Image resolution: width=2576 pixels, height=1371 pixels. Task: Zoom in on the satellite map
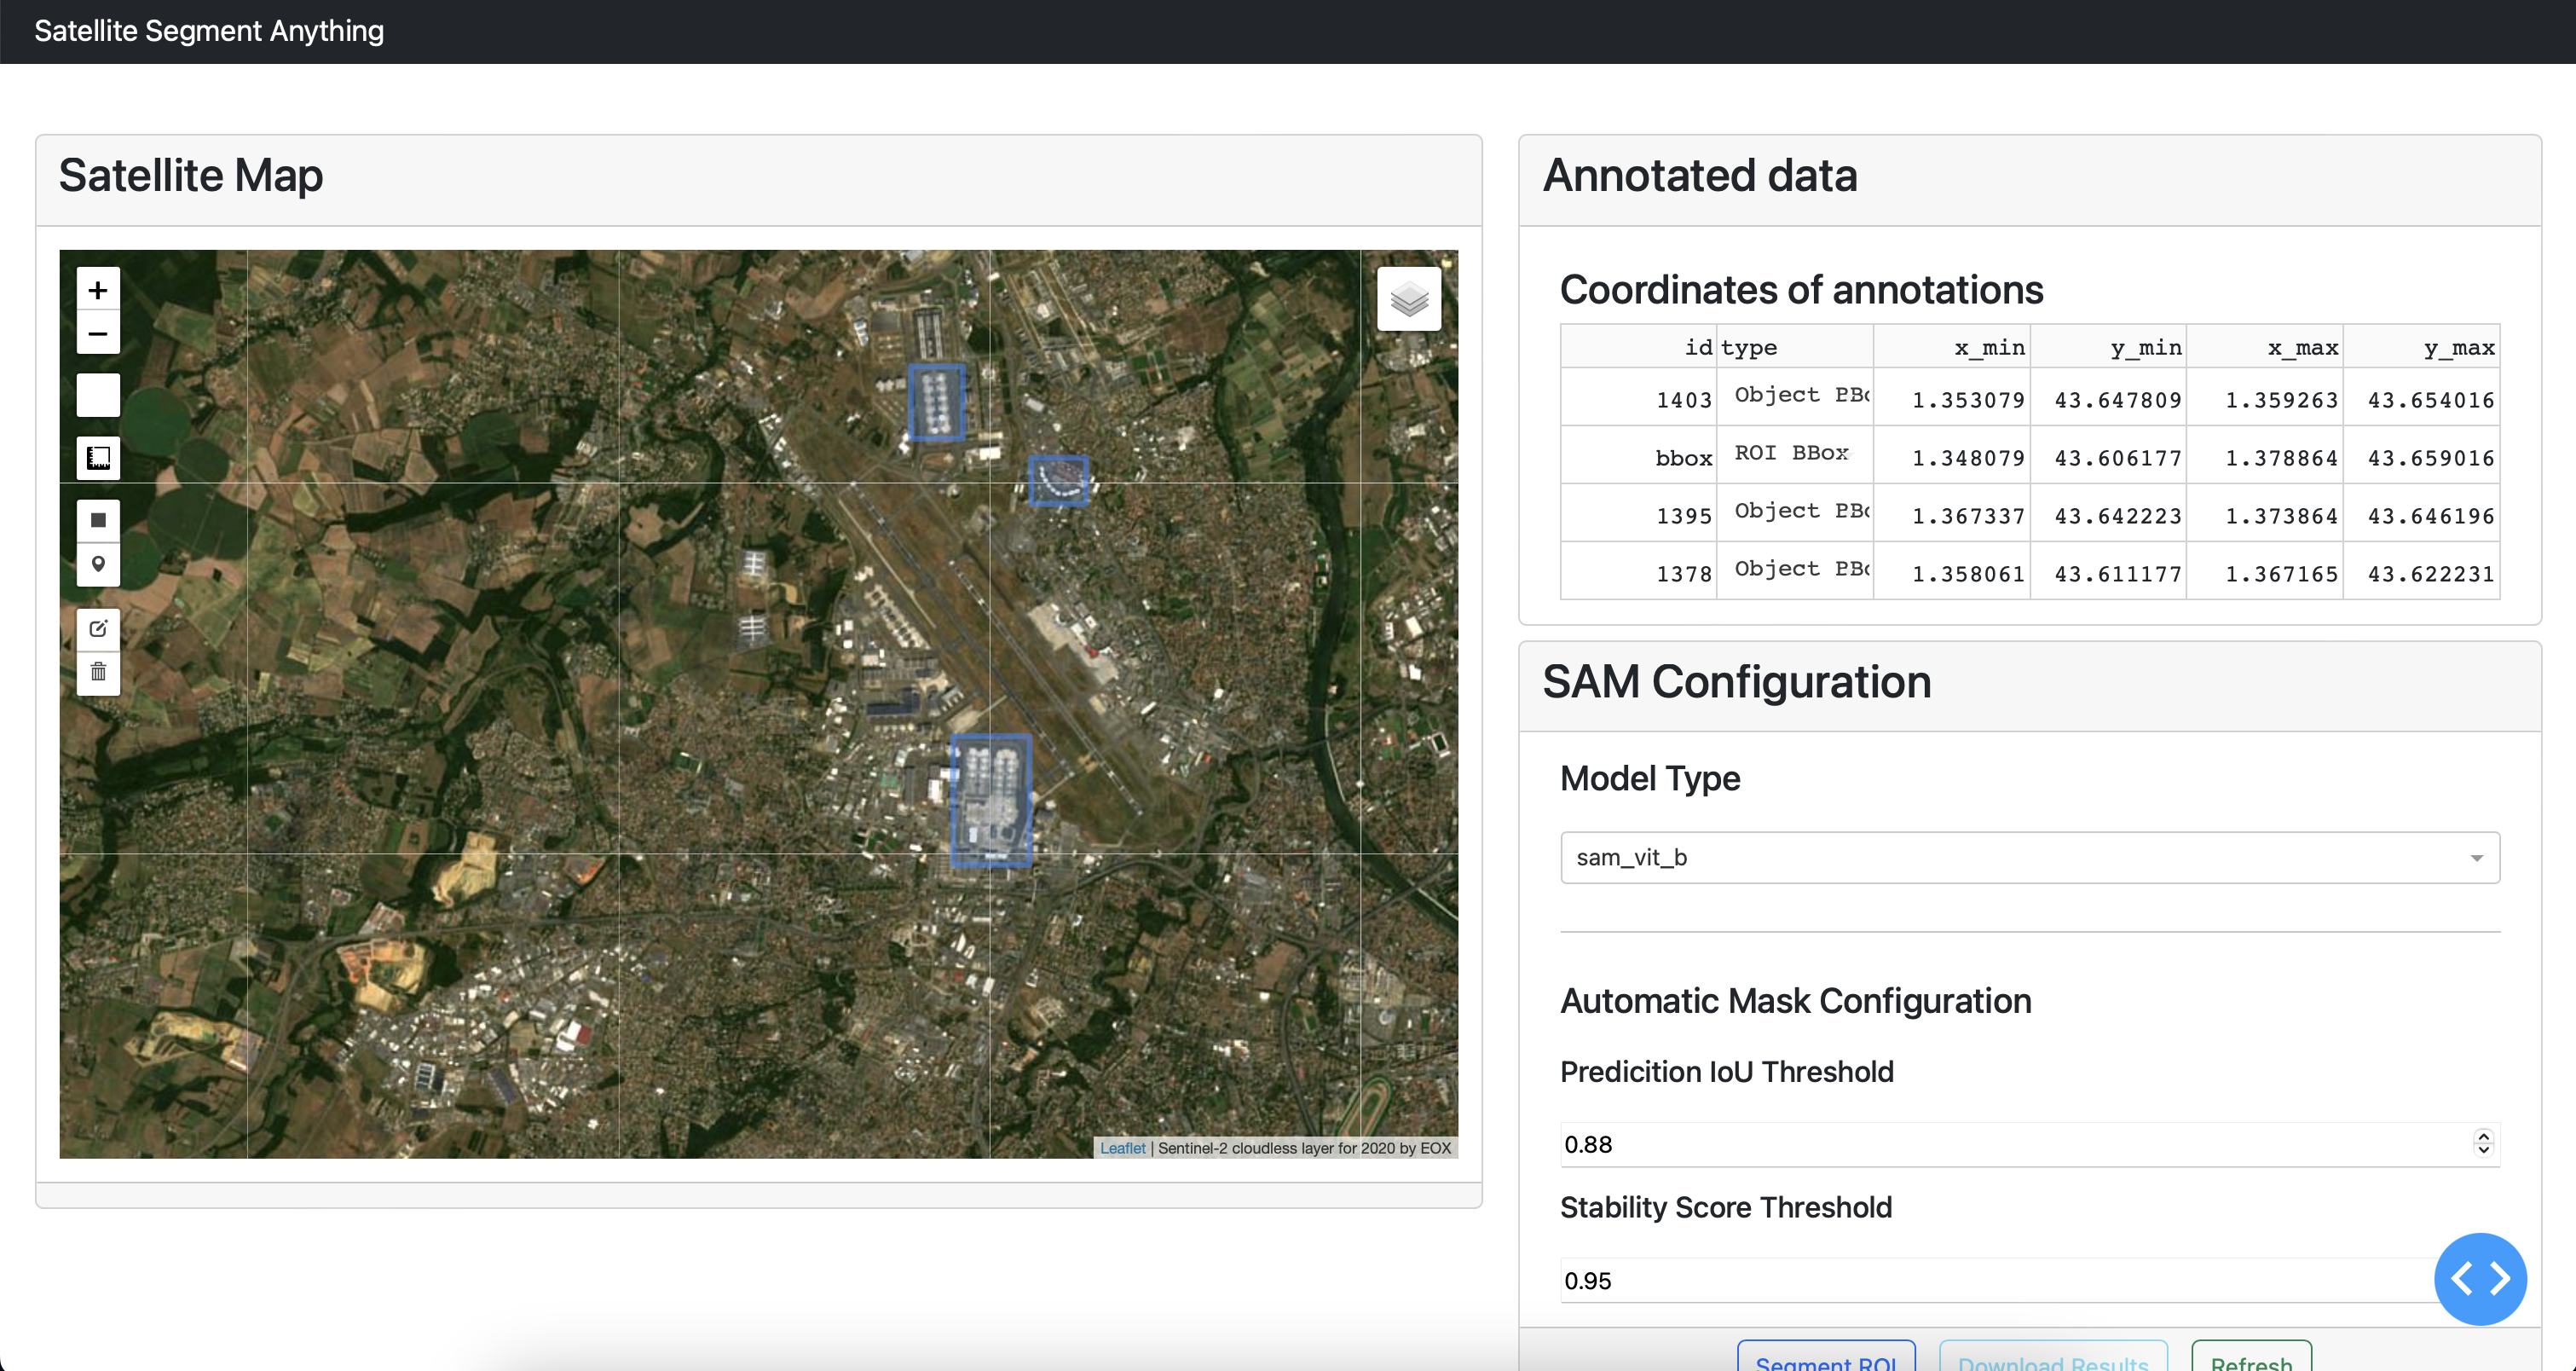98,290
